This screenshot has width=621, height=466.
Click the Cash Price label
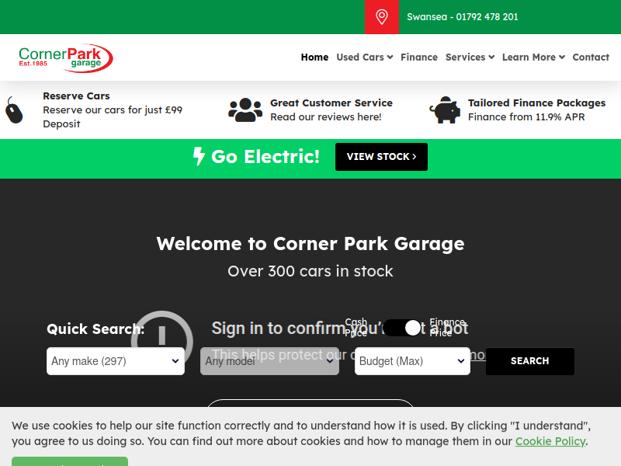click(356, 327)
